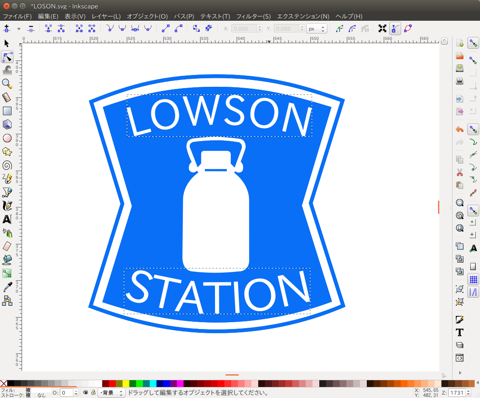
Task: Expand the right toolbar overflow arrow
Action: [x=460, y=373]
